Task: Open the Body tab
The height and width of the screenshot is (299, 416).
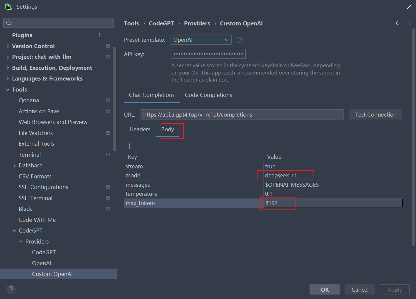Action: 168,129
